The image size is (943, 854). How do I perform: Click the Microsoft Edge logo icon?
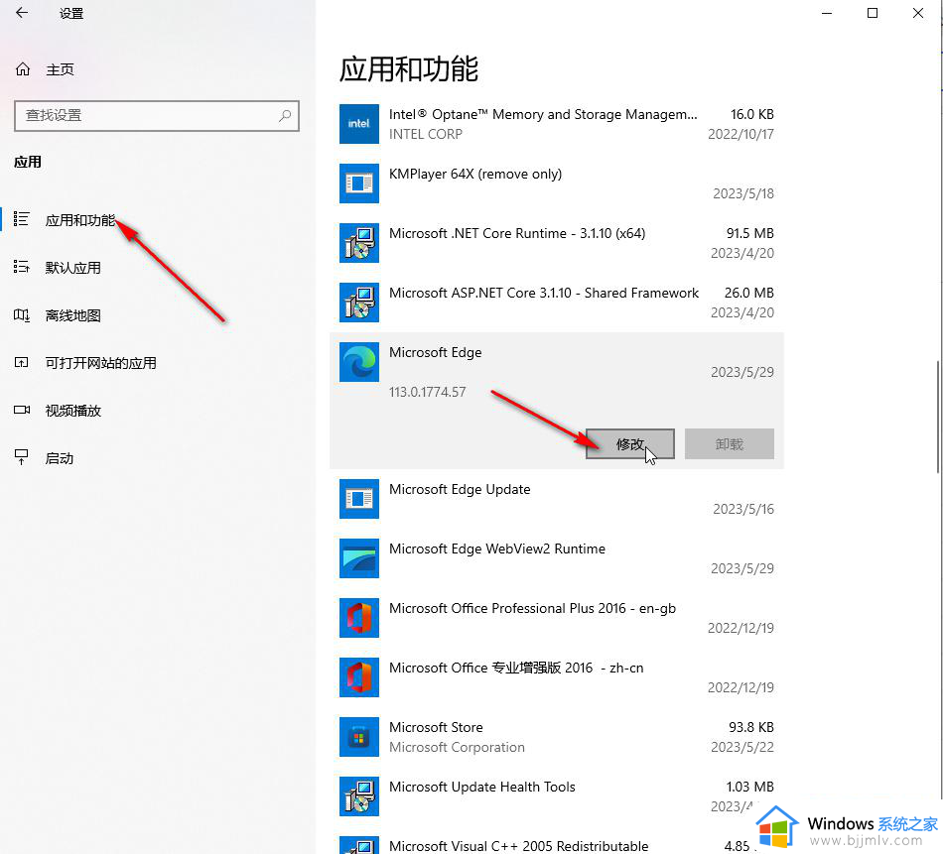click(x=359, y=362)
